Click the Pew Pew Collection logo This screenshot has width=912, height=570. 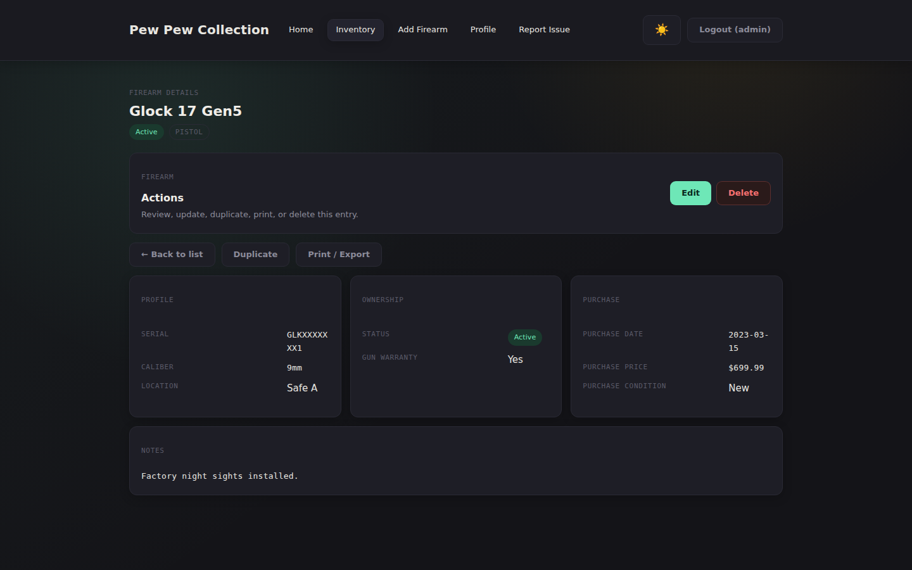pyautogui.click(x=199, y=30)
